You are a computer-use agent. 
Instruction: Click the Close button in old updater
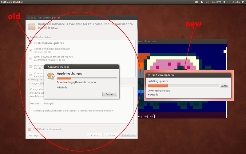(112, 135)
